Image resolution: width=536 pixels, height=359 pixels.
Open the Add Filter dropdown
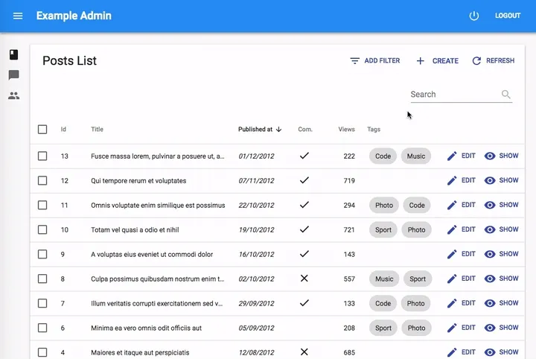pyautogui.click(x=375, y=61)
